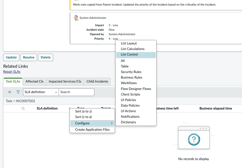The image size is (242, 168).
Task: Open the list context hamburger menu
Action: [x=10, y=92]
